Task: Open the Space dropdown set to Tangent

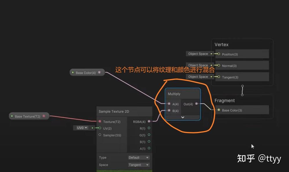Action: (139, 165)
